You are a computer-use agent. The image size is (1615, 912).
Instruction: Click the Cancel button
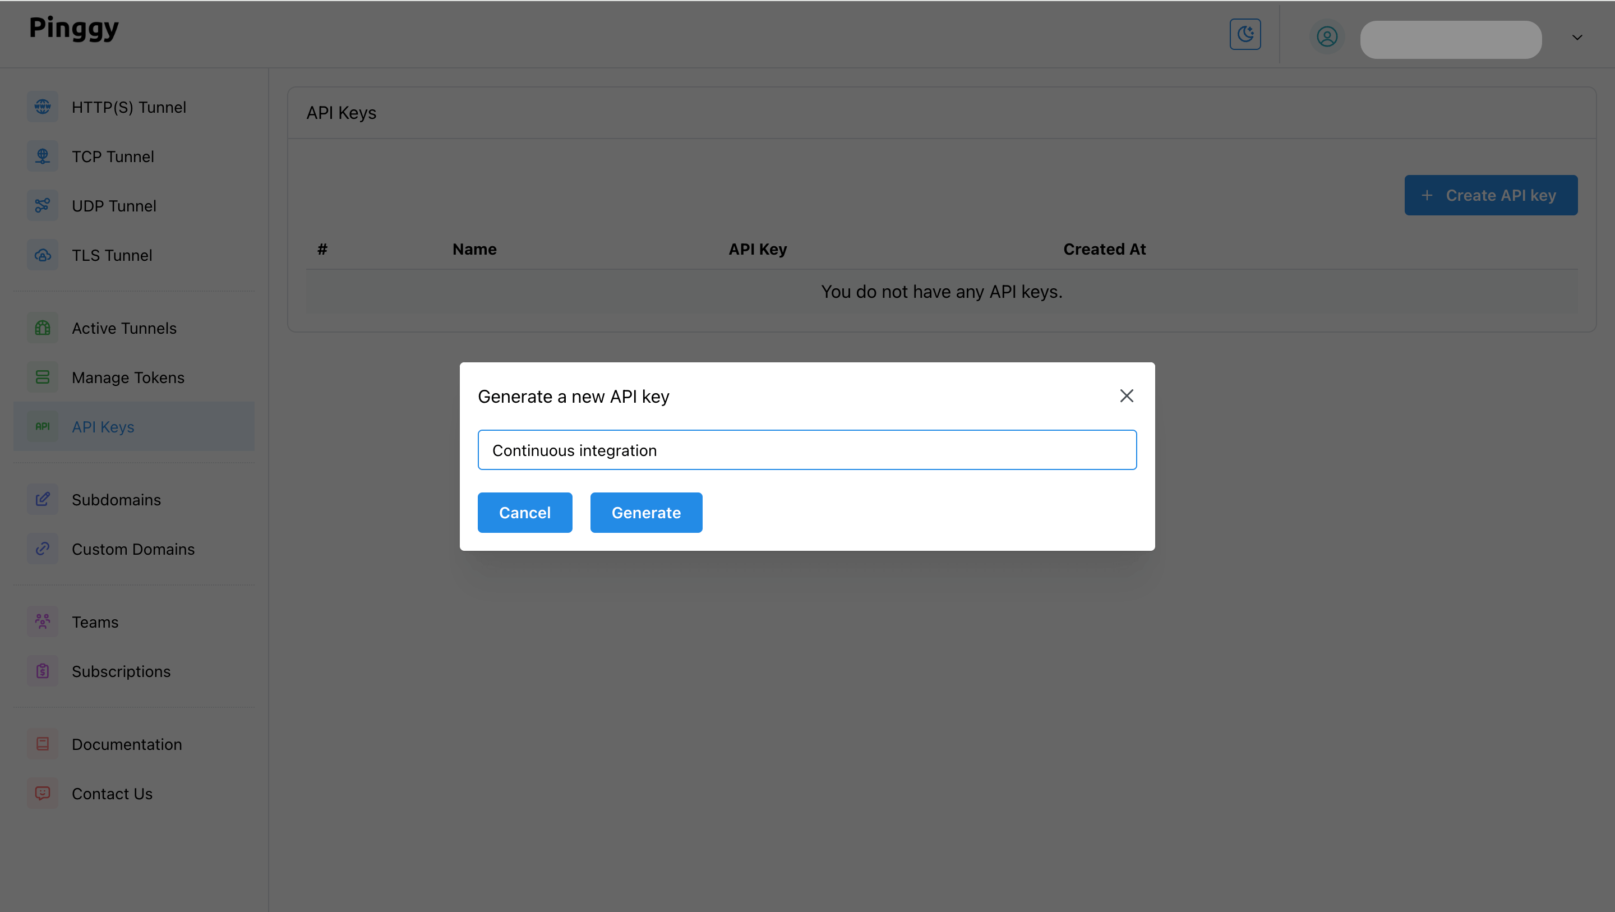click(x=525, y=513)
